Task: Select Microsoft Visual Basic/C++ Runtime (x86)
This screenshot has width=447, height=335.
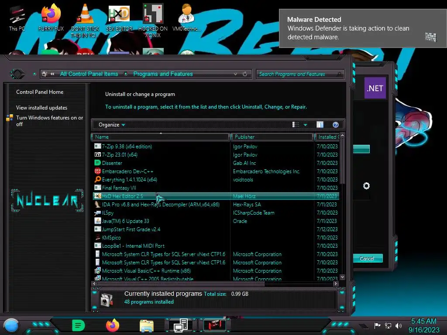Action: tap(216, 270)
